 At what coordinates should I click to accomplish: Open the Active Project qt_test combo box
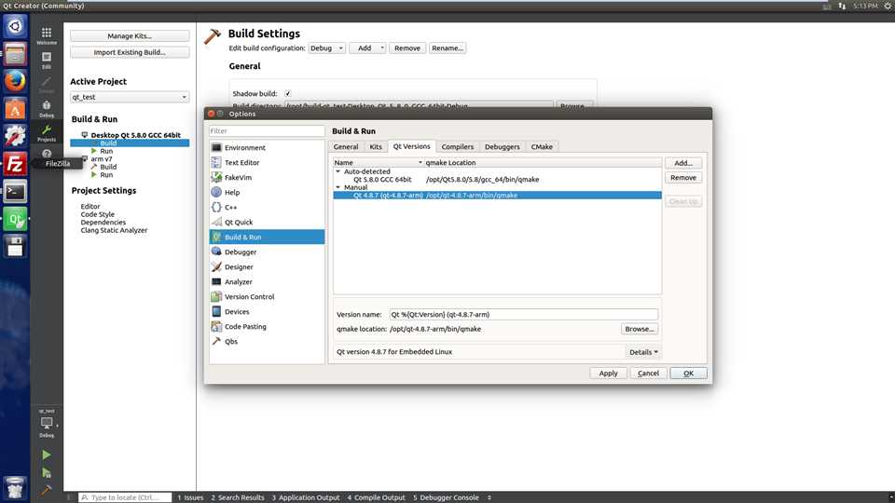point(130,97)
